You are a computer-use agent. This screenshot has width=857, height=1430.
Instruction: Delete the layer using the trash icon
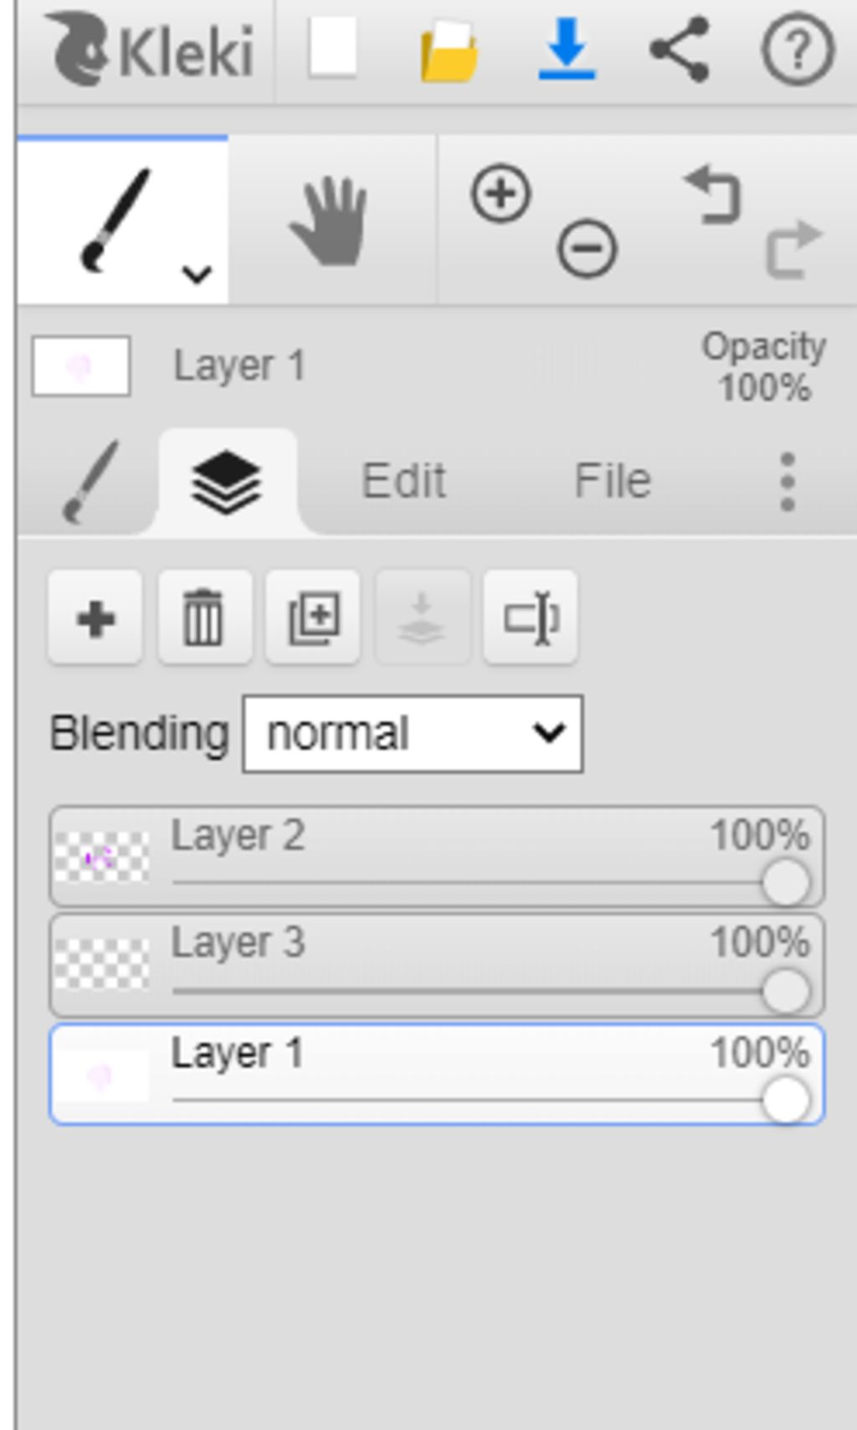pyautogui.click(x=204, y=618)
